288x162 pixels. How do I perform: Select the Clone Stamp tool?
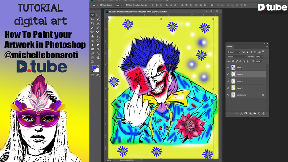pos(92,36)
